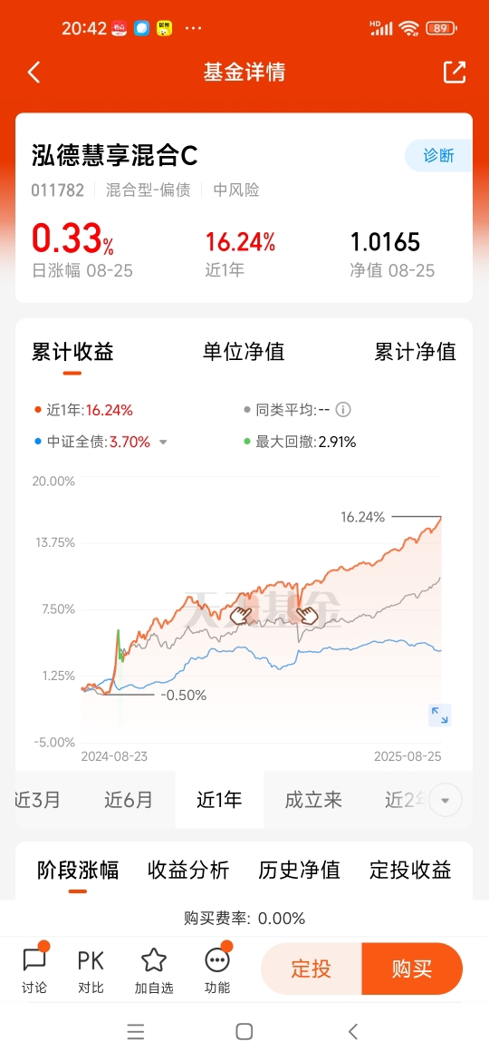Tap the 诊断 diagnose button
The width and height of the screenshot is (489, 1061).
coord(438,156)
